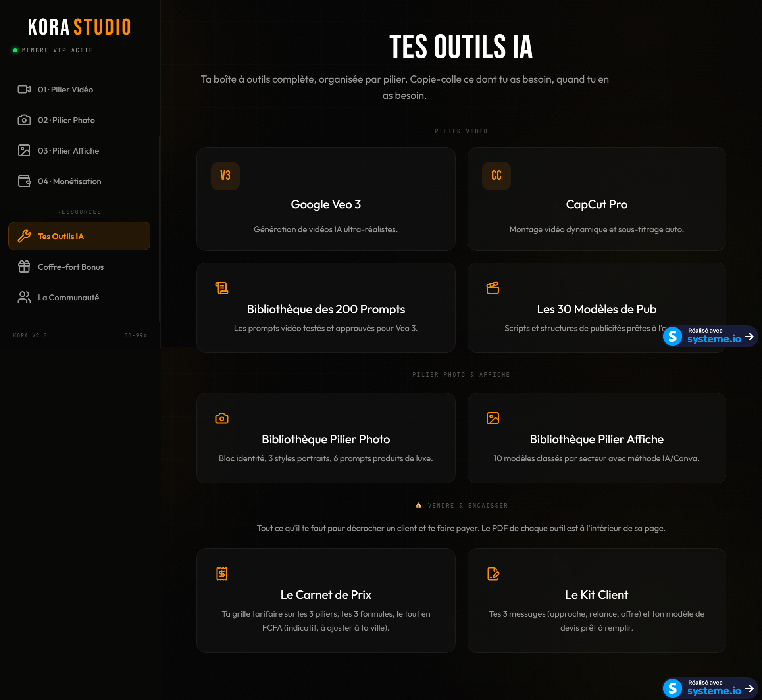This screenshot has width=762, height=700.
Task: Open Bibliothèque Pilier Photo card title
Action: pos(326,439)
